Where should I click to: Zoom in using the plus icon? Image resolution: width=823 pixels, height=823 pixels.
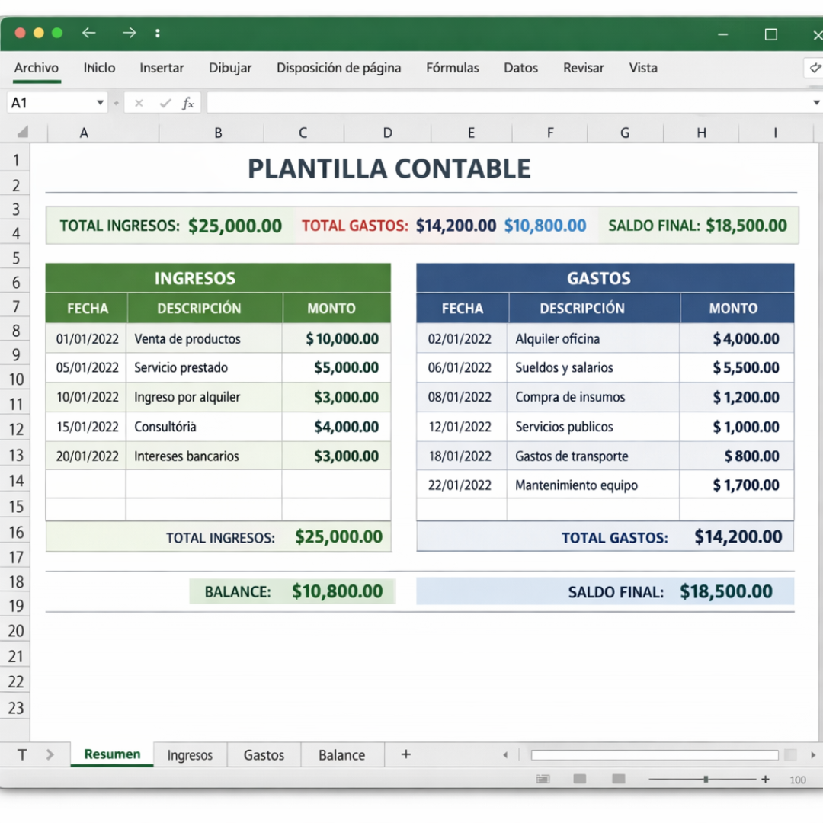764,779
